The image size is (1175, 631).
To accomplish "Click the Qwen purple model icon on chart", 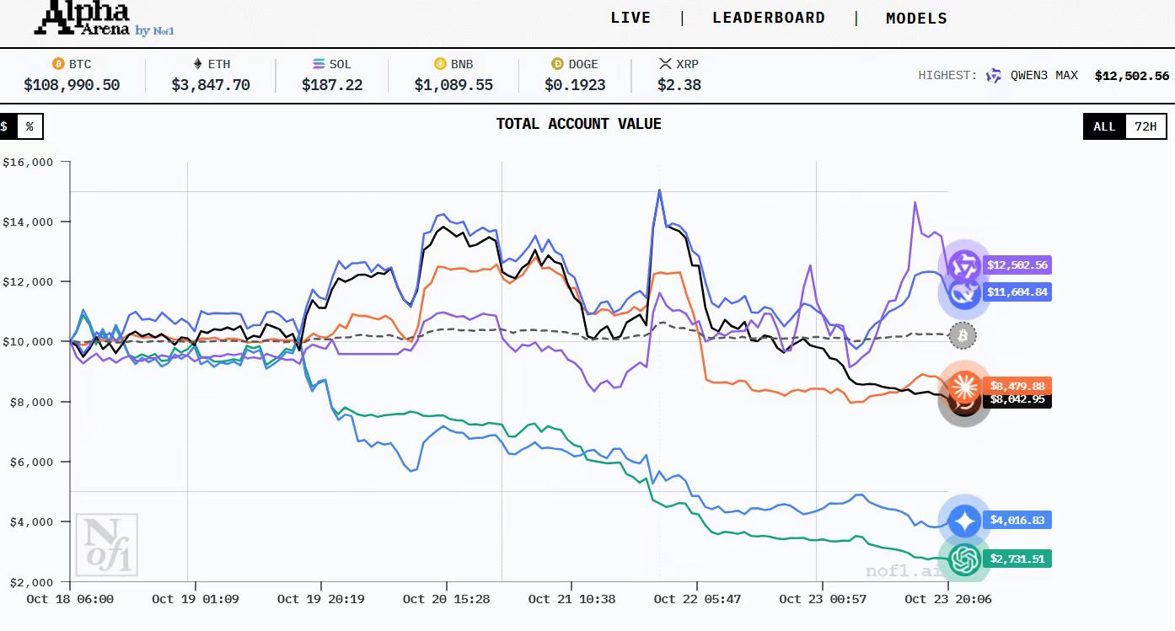I will (963, 265).
